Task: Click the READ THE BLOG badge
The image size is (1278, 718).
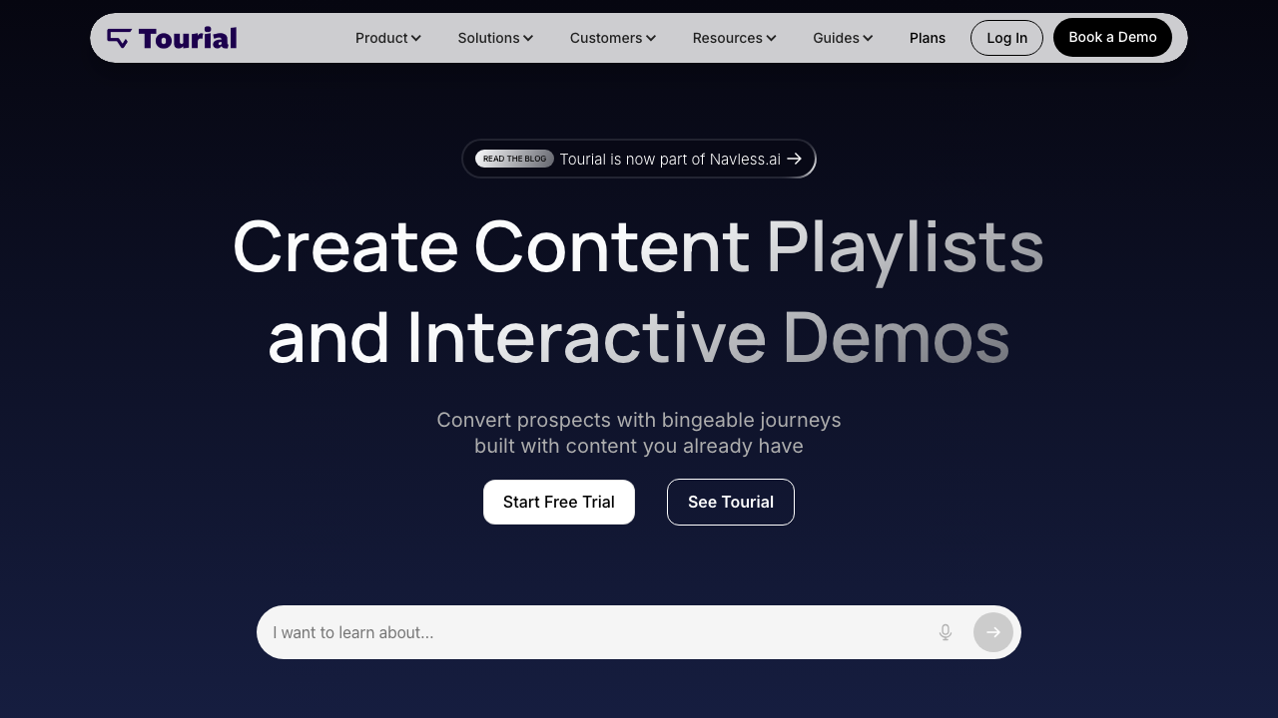Action: click(514, 159)
